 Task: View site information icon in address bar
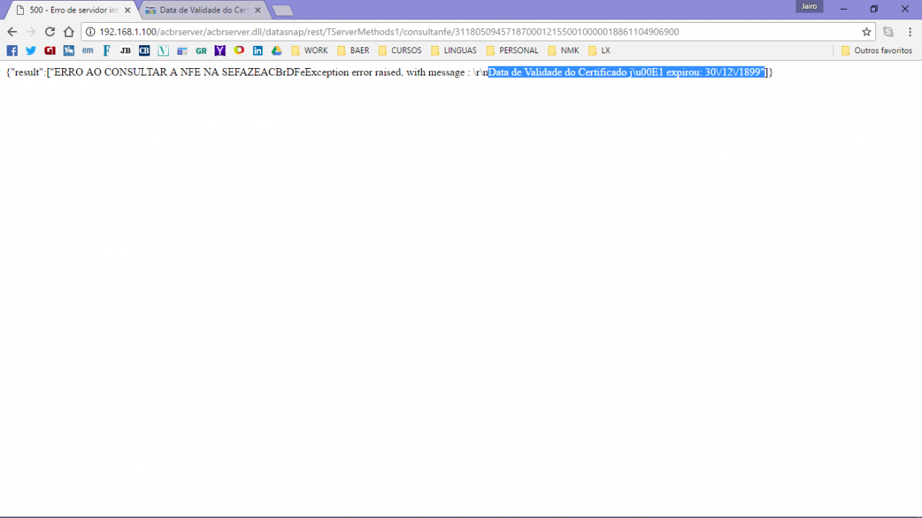click(x=90, y=32)
